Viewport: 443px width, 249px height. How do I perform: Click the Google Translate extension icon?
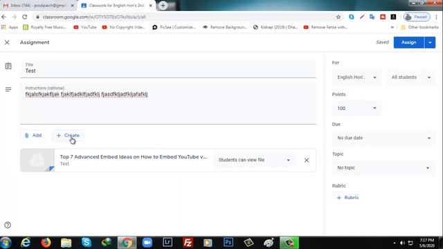click(x=372, y=17)
